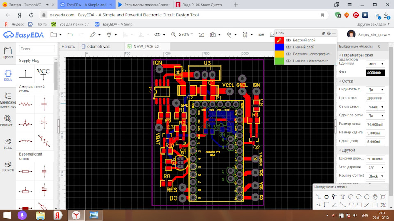394x221 pixels.
Task: Click the Import icon in the toolbar
Action: pos(201,35)
